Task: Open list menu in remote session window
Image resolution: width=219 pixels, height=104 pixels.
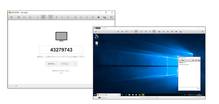Action: (x=96, y=32)
